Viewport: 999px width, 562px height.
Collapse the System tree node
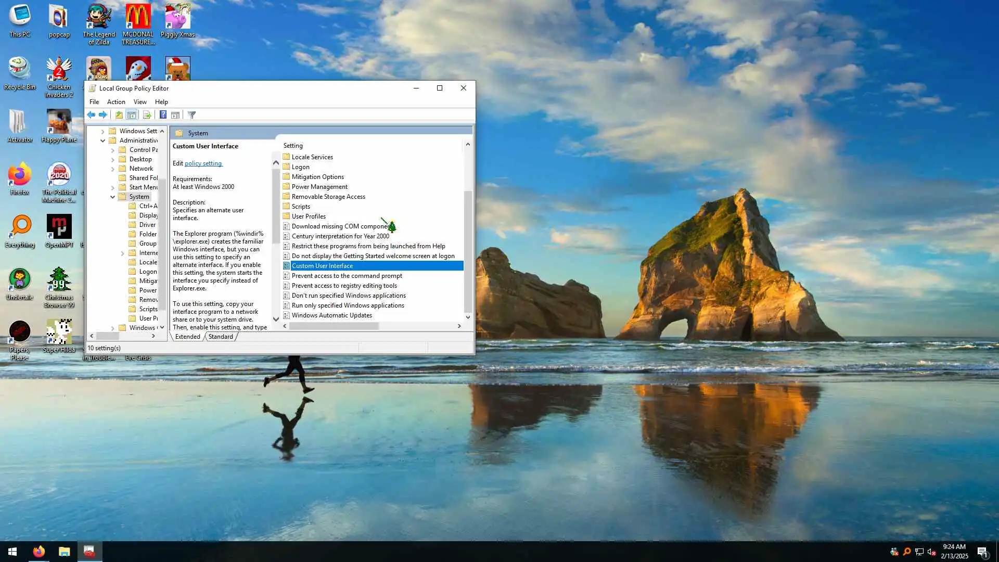click(x=112, y=197)
